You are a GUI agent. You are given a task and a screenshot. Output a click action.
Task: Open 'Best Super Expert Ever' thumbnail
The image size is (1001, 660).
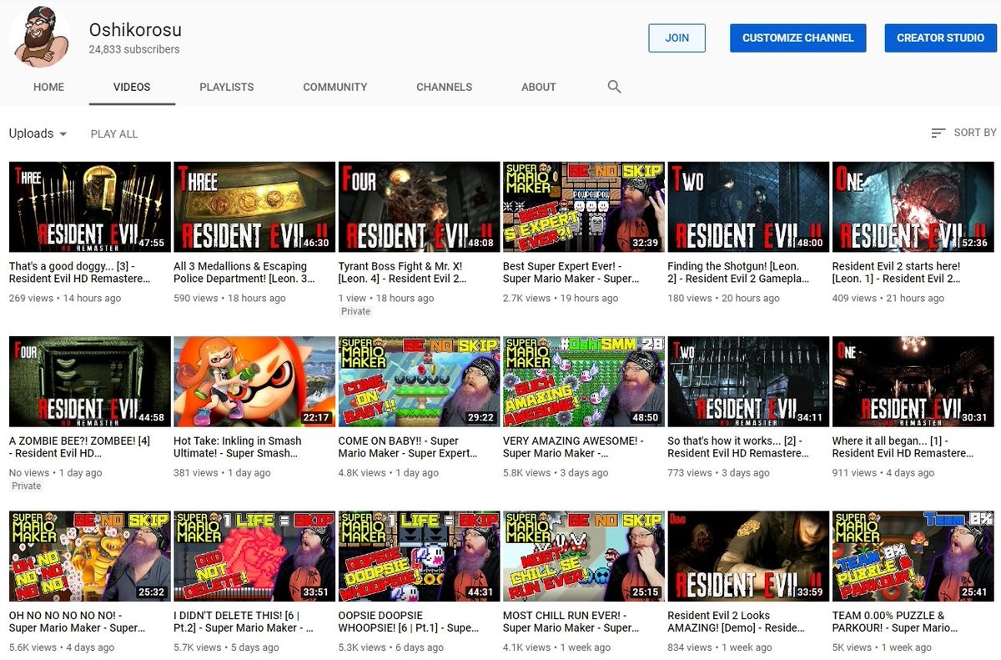(584, 207)
